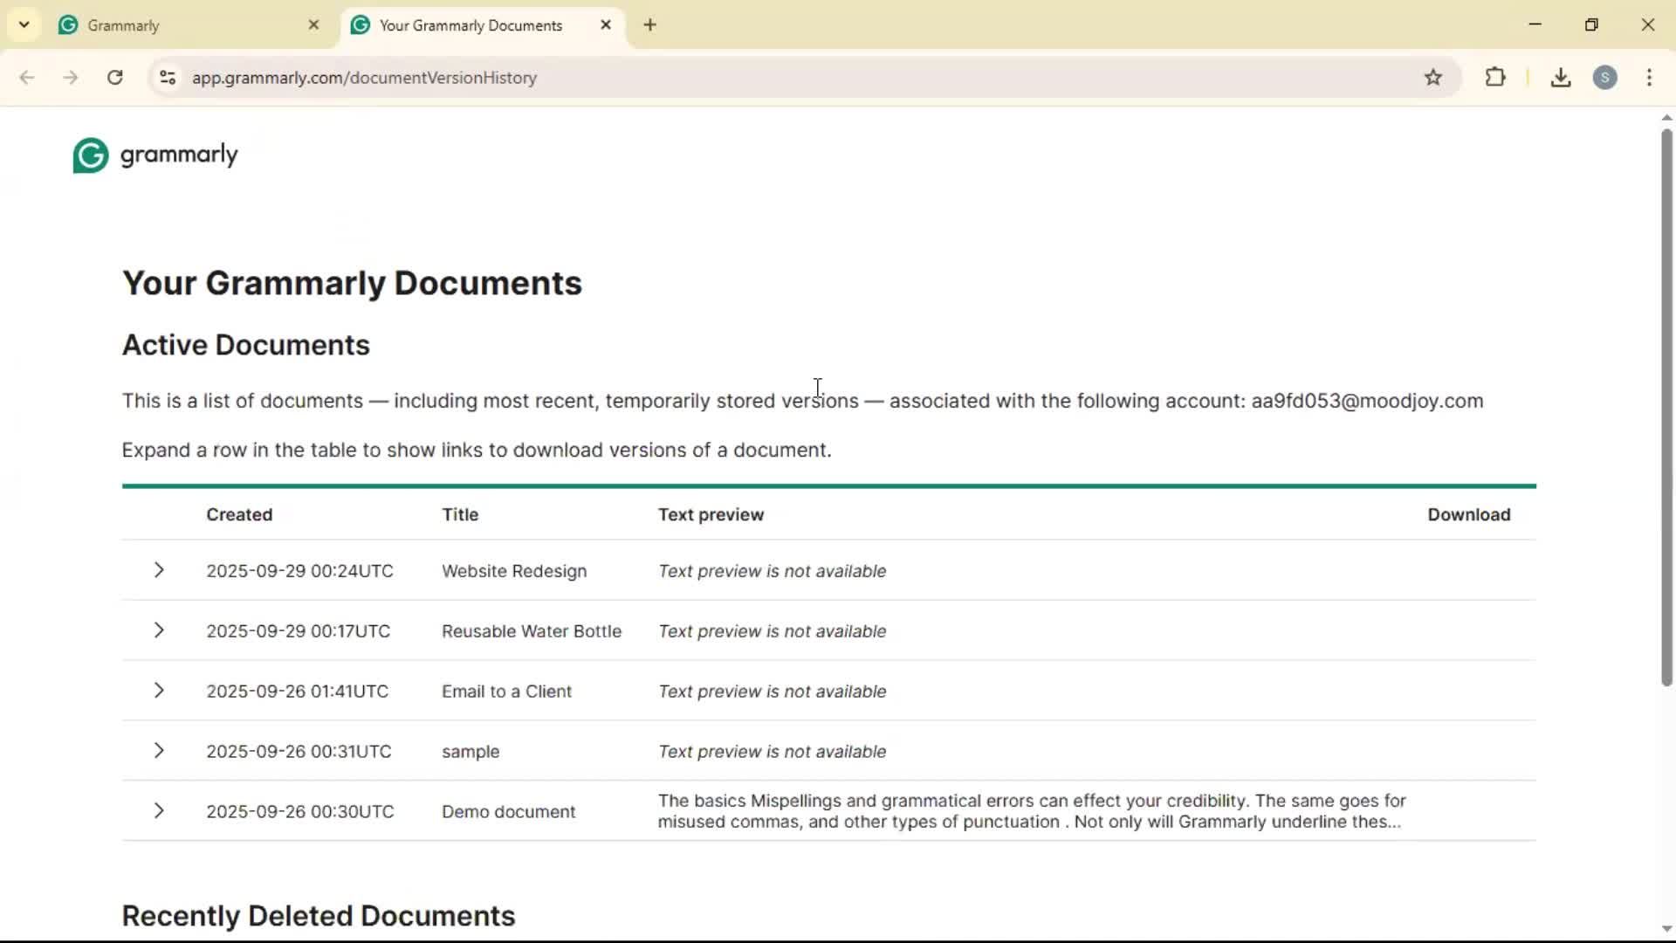
Task: Expand the Website Redesign row
Action: [159, 570]
